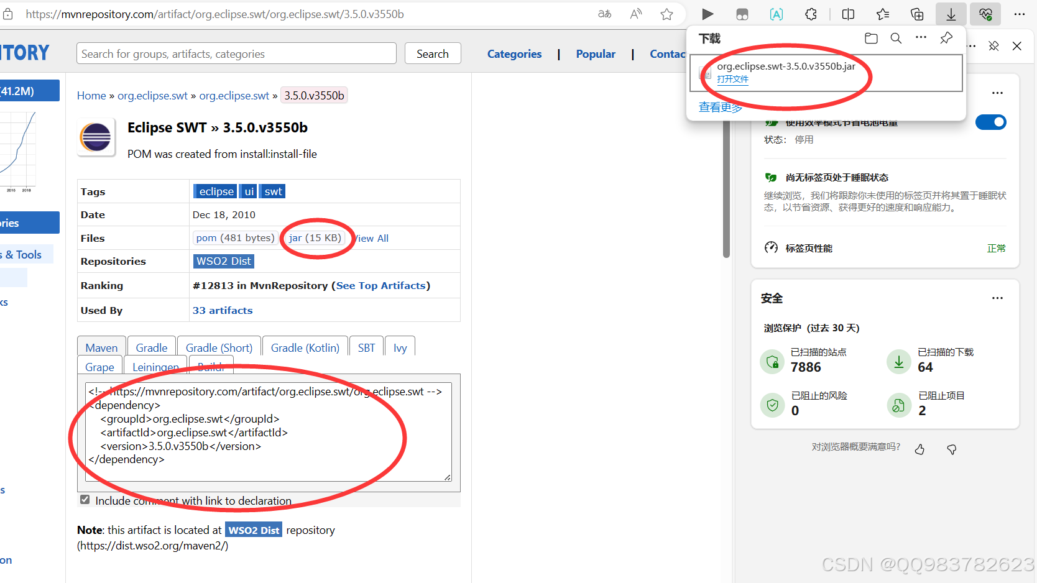The image size is (1037, 583).
Task: Click the page vertical scrollbar
Action: coord(726,190)
